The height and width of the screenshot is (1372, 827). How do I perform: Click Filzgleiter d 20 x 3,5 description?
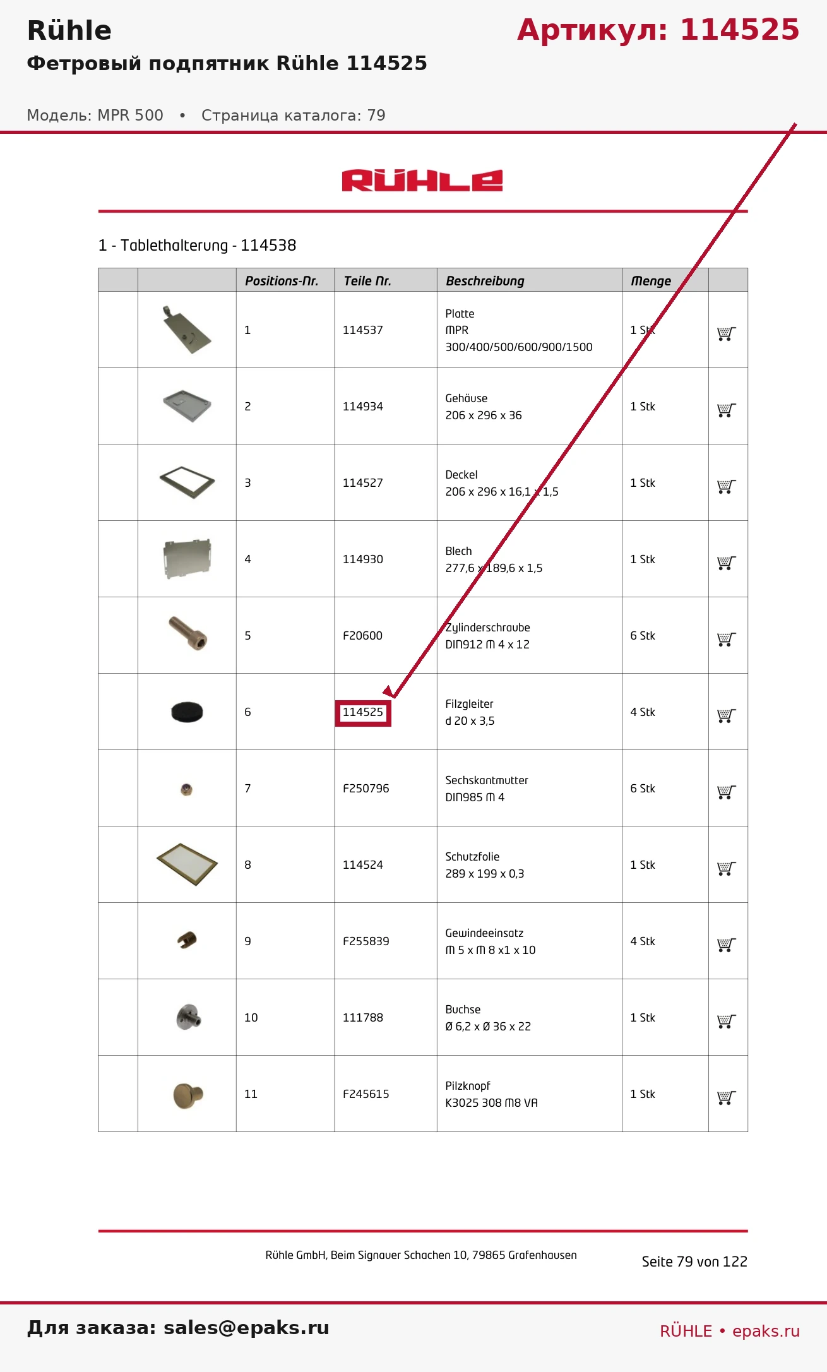pyautogui.click(x=470, y=712)
